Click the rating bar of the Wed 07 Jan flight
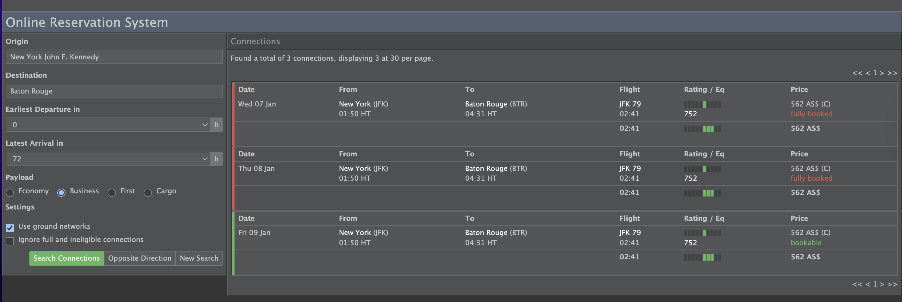Screen dimensions: 902x302 point(702,105)
